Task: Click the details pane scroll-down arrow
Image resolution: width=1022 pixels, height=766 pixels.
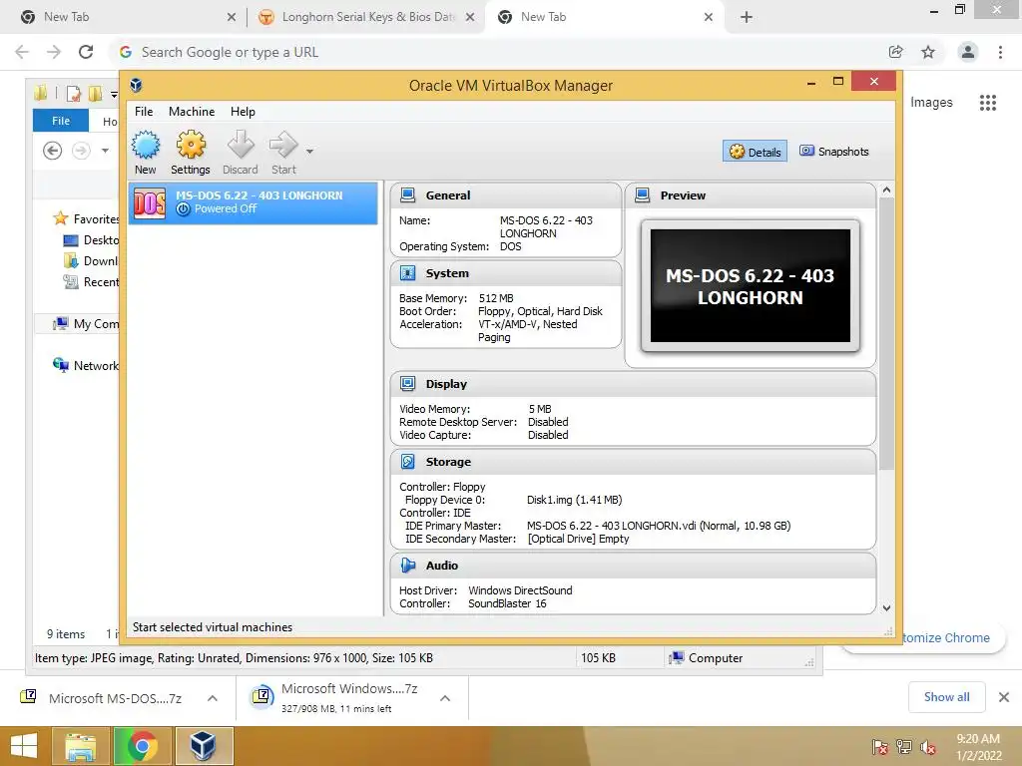Action: 886,607
